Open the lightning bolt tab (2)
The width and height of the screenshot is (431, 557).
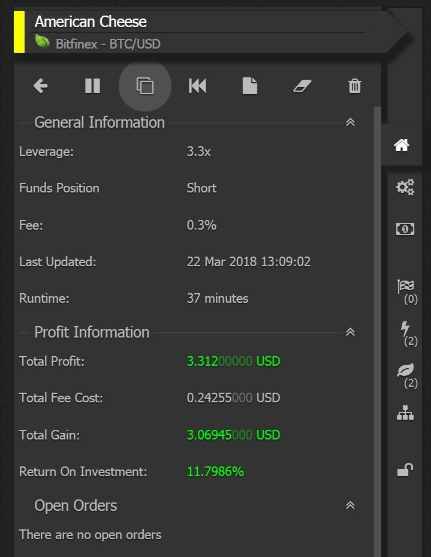(x=408, y=334)
